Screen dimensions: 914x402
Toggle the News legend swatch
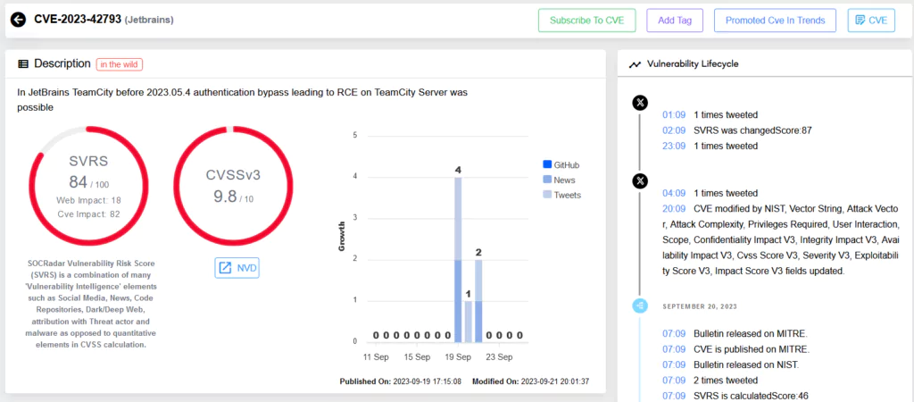(547, 180)
